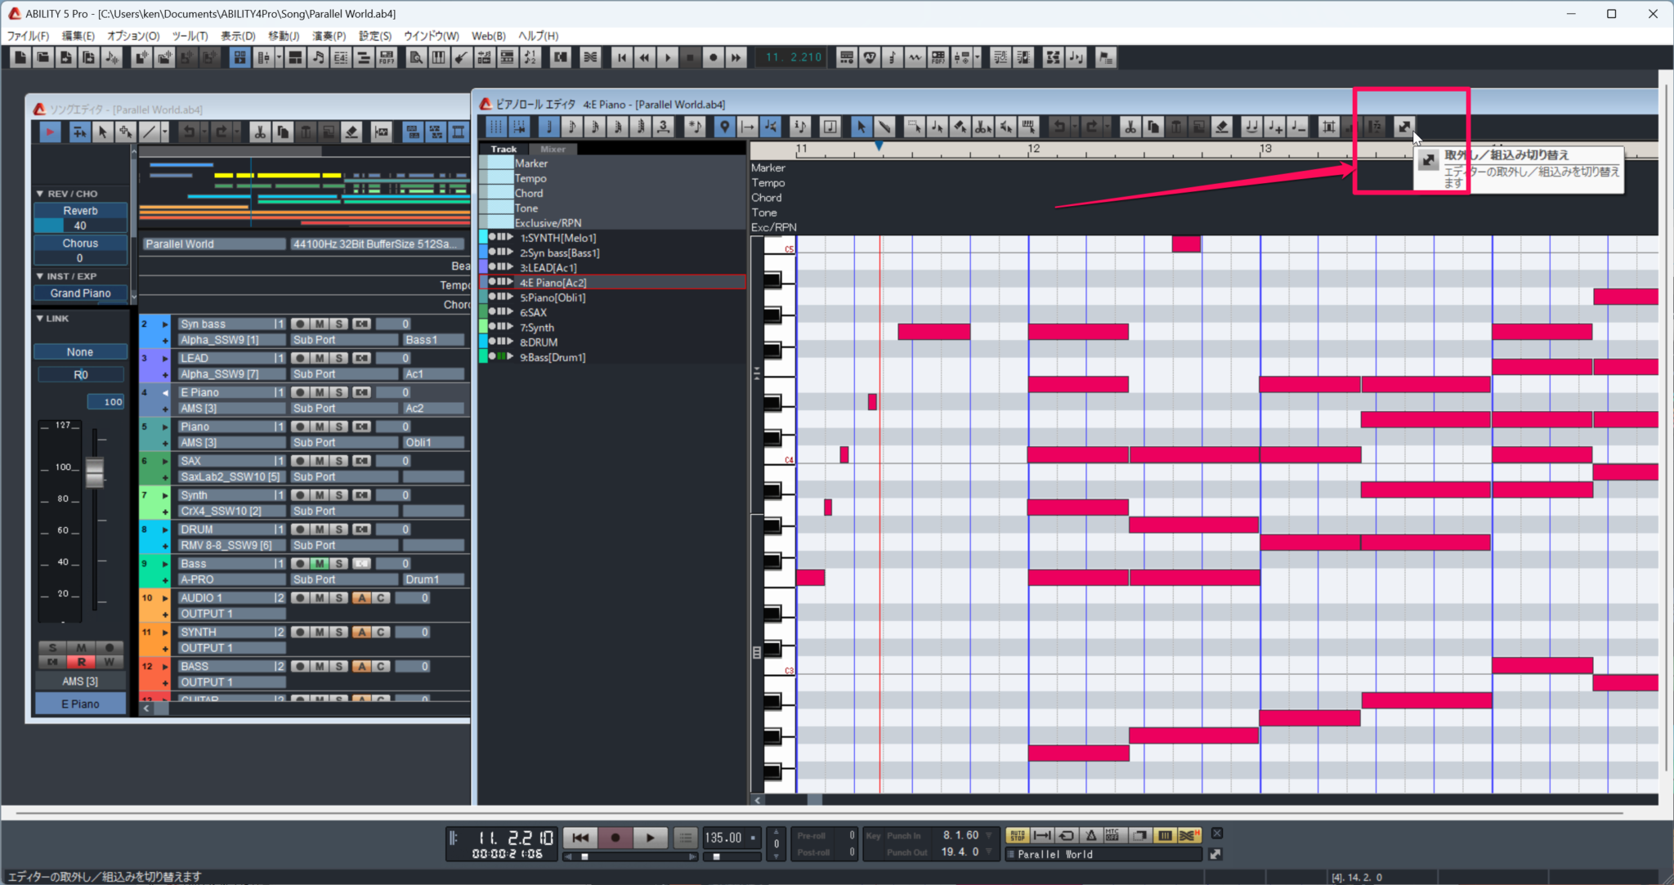Select the arrow pointer tool in Piano Roll
The height and width of the screenshot is (885, 1674).
[x=860, y=127]
